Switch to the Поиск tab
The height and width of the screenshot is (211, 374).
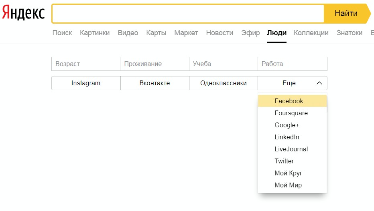(62, 33)
